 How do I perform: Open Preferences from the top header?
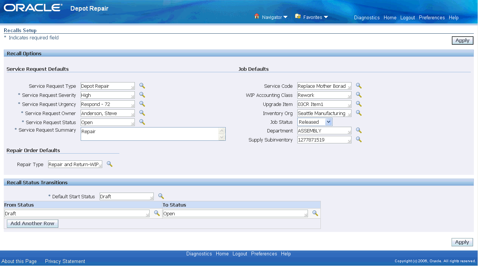click(432, 18)
